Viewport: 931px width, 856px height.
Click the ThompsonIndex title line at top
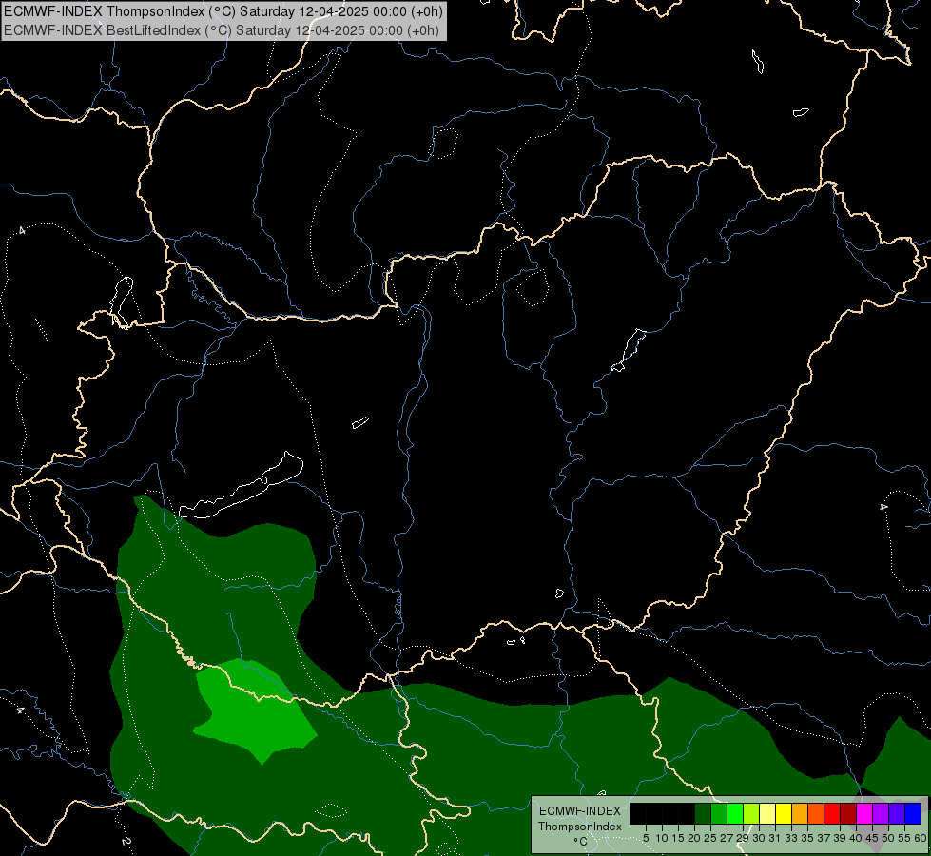point(223,11)
